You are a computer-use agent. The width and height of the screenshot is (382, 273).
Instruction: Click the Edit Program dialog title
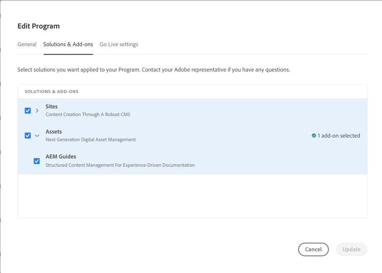click(39, 26)
